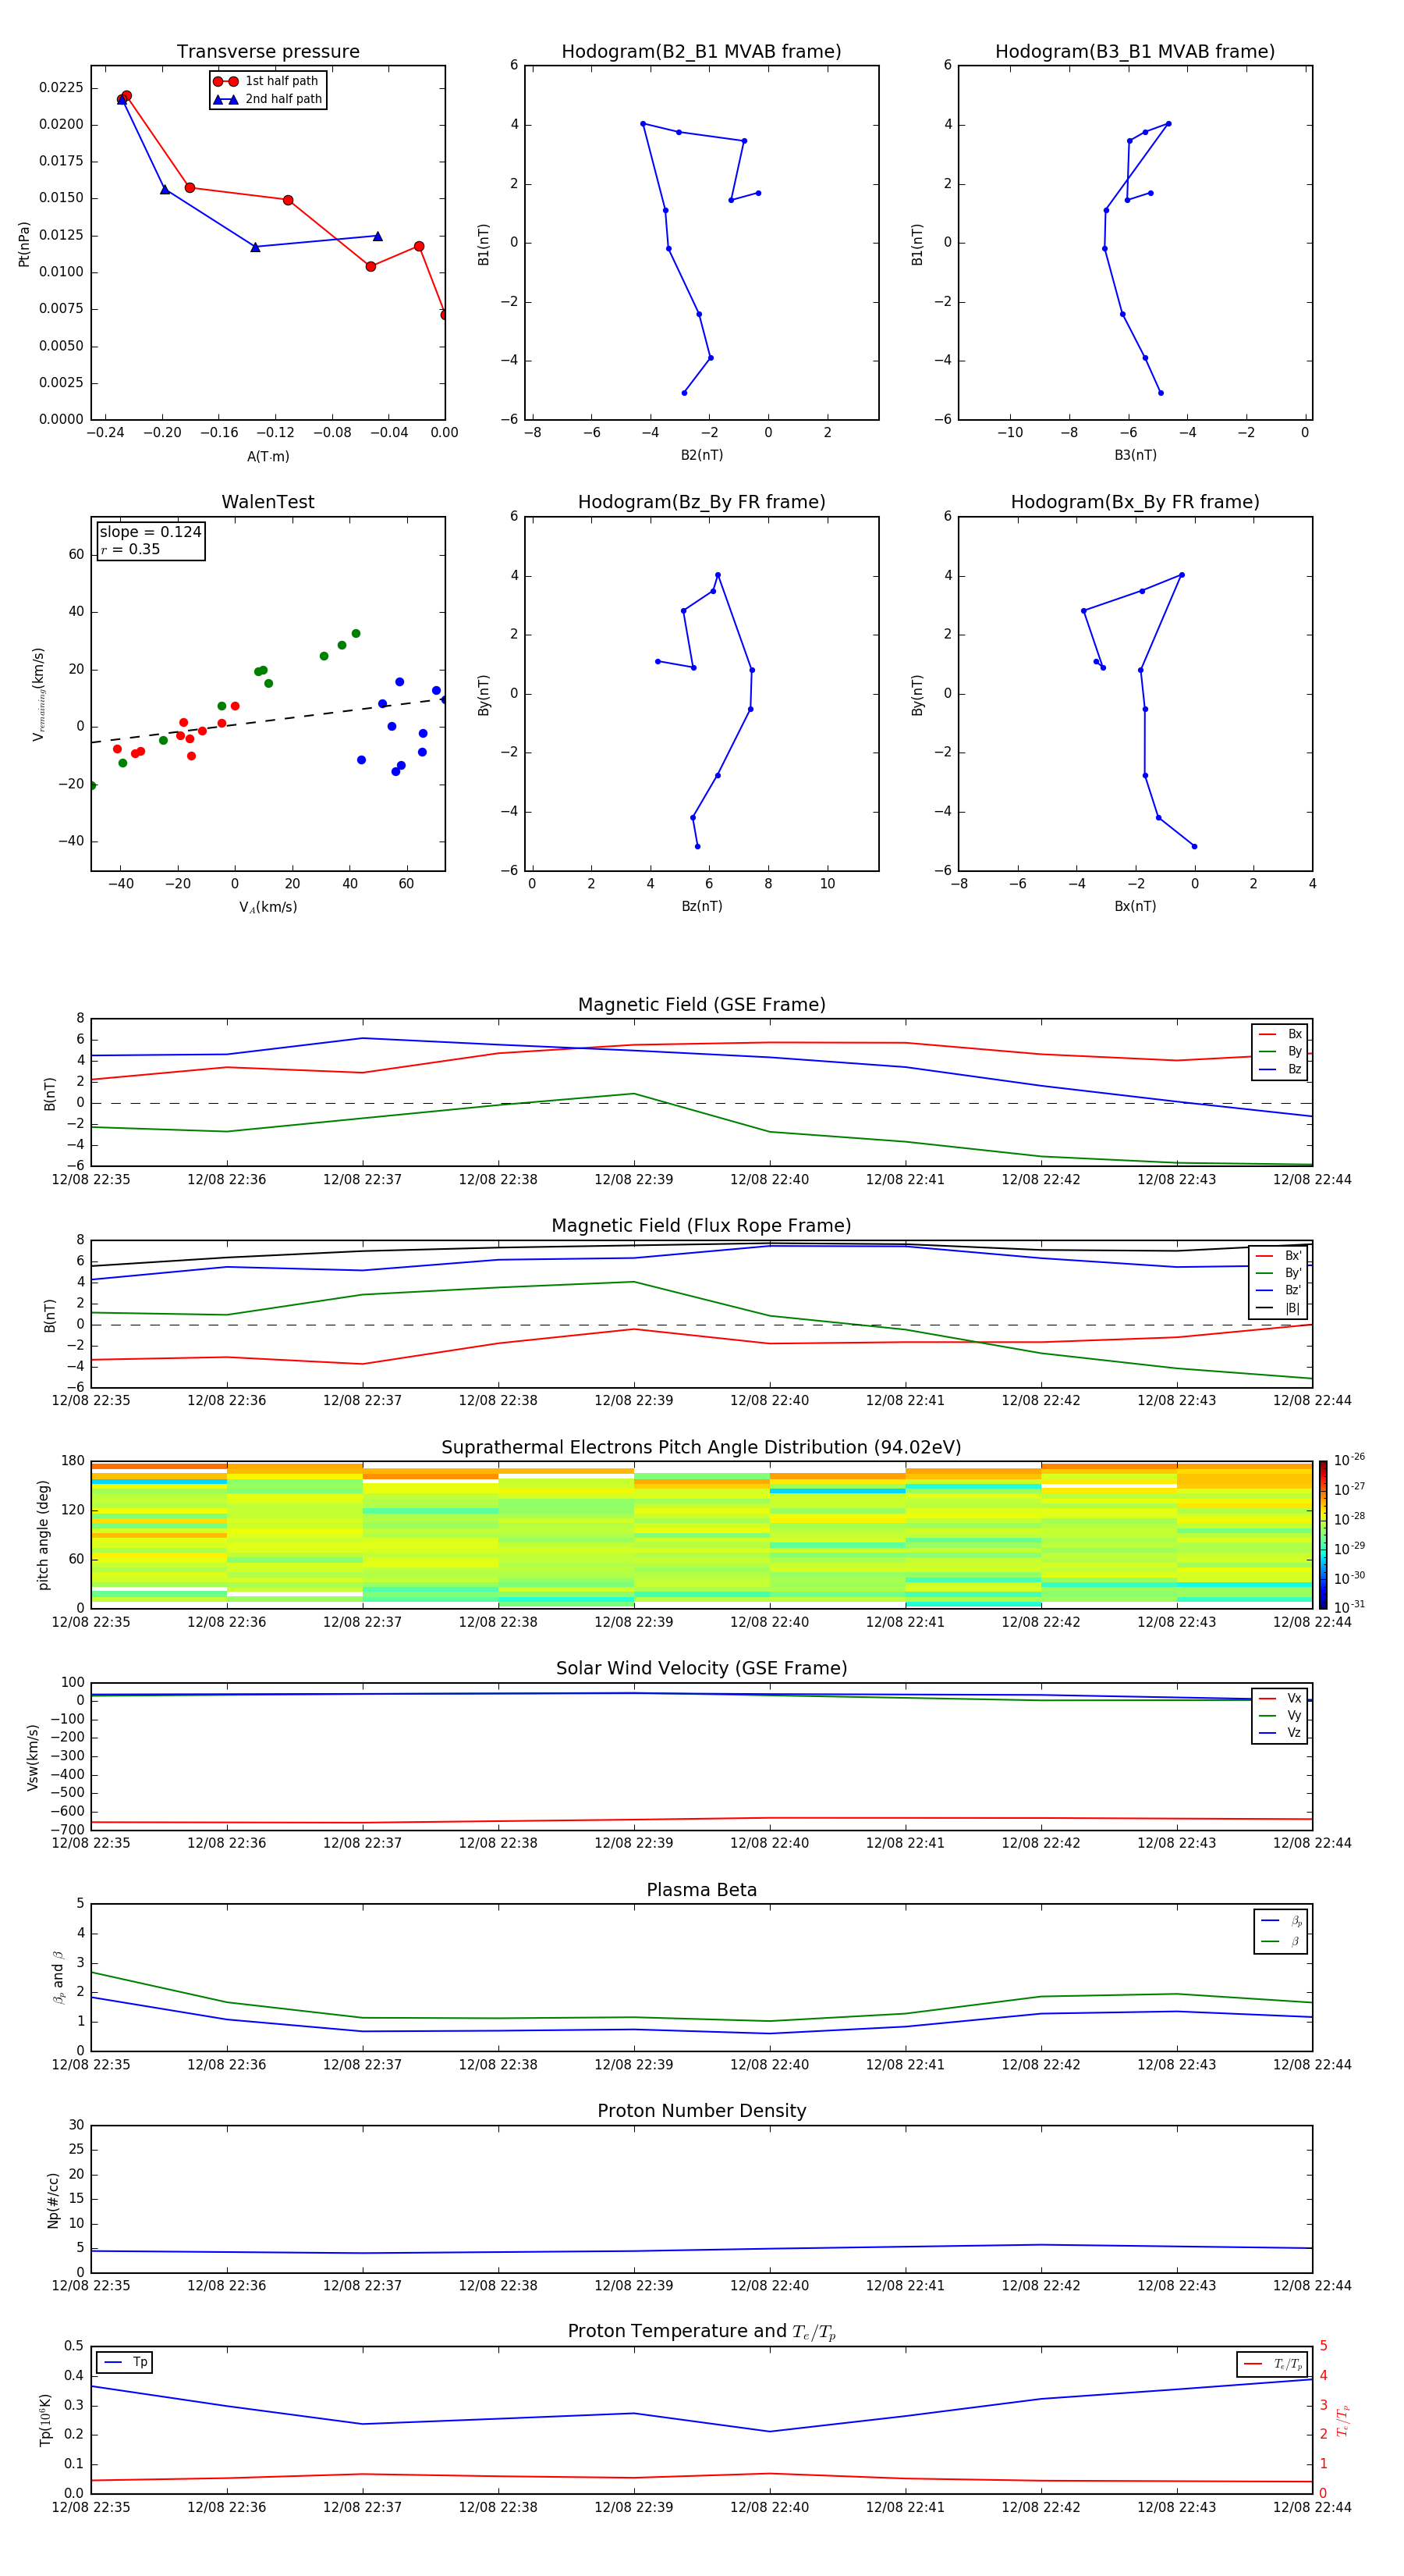Click the Tp legend in temperature plot
This screenshot has width=1404, height=2576.
(x=125, y=2362)
